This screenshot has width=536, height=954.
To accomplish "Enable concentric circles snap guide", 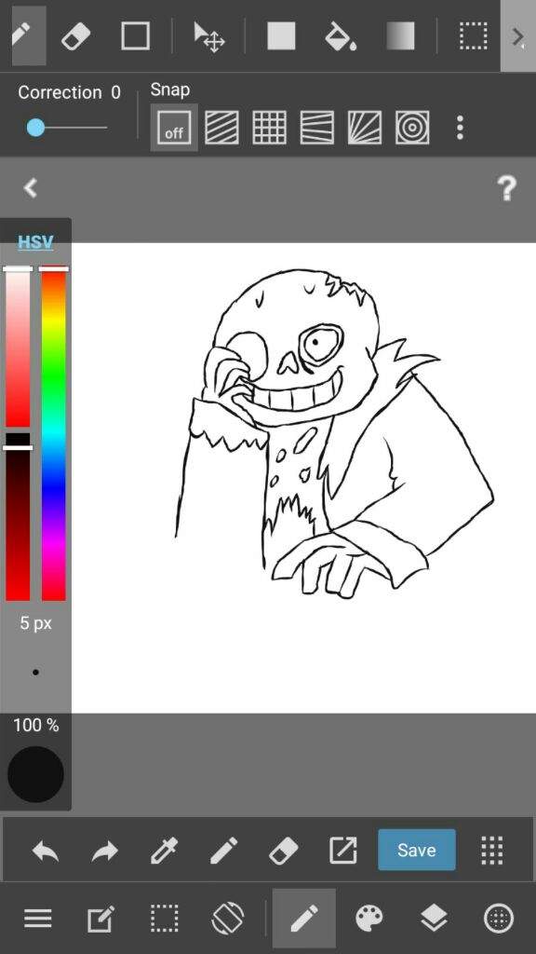I will click(412, 128).
